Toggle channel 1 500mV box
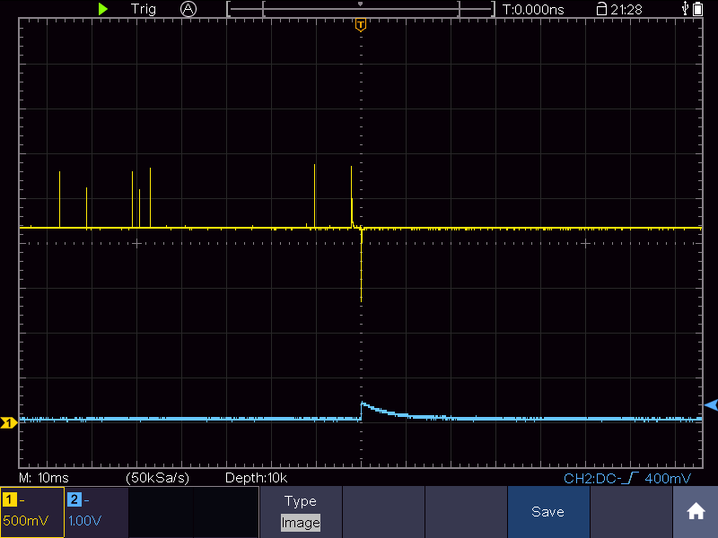718x538 pixels. (x=31, y=512)
